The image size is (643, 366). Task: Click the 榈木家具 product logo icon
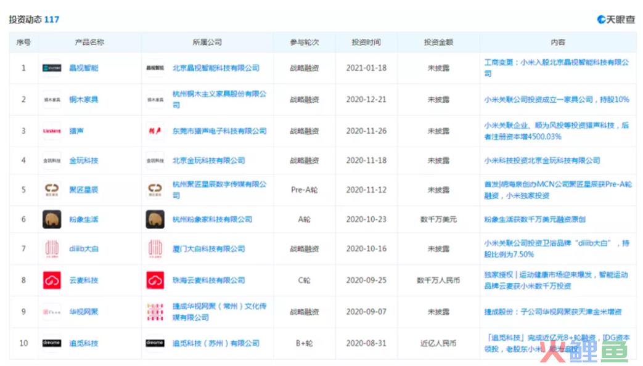[52, 100]
